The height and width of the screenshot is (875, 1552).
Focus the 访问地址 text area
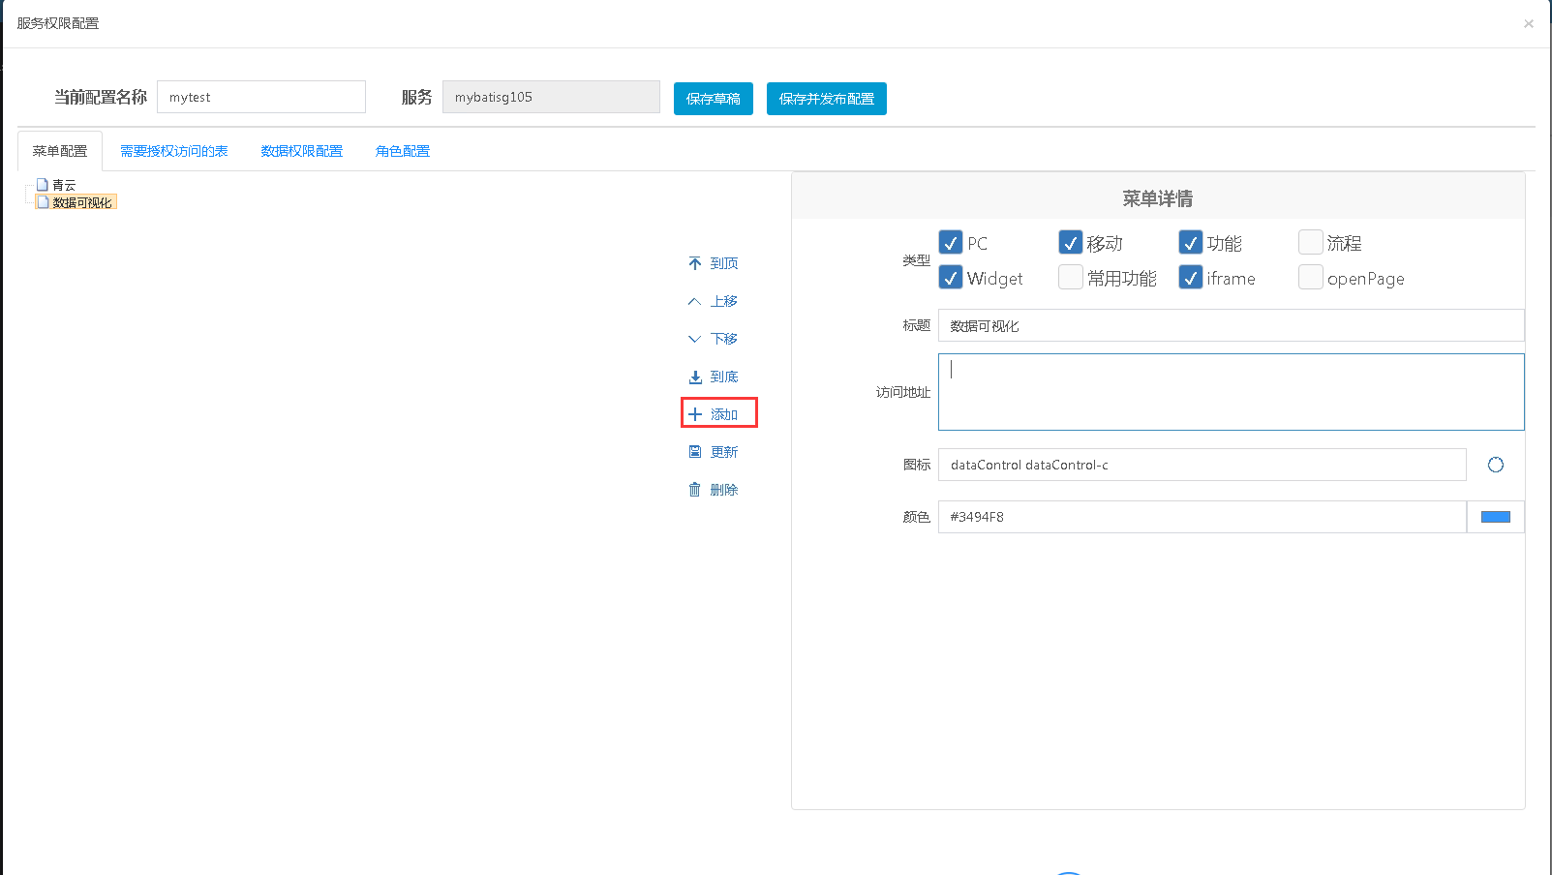(1232, 392)
